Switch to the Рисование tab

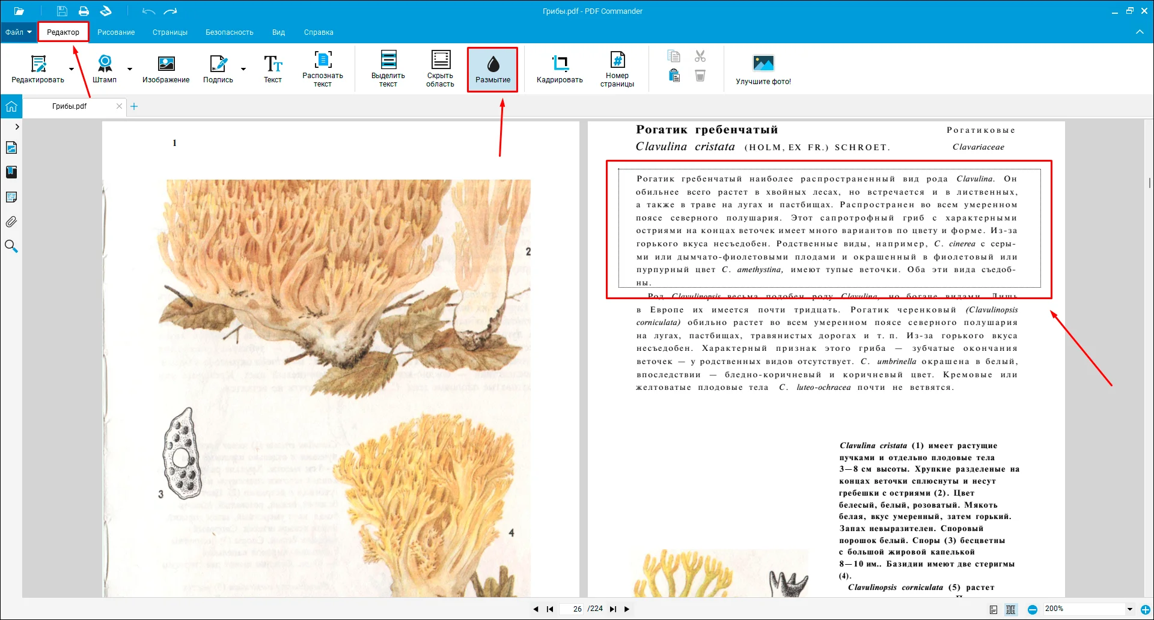click(116, 32)
